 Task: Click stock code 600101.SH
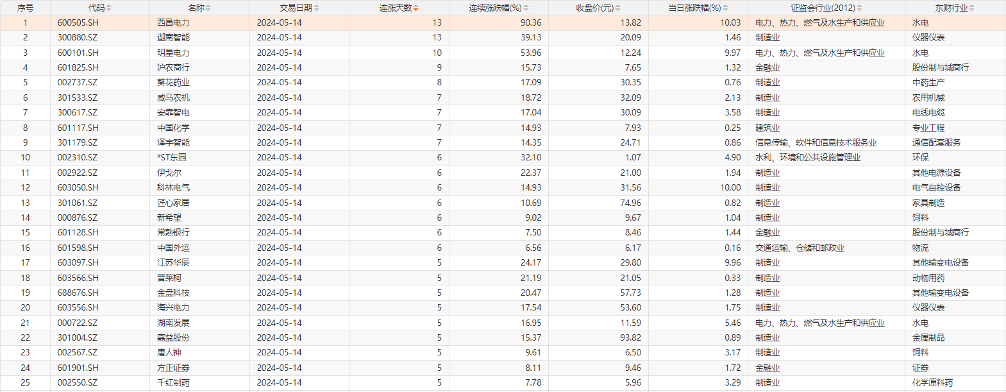[x=78, y=53]
